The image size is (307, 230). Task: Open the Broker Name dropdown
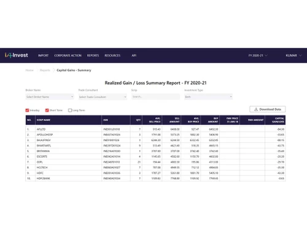[x=50, y=97]
